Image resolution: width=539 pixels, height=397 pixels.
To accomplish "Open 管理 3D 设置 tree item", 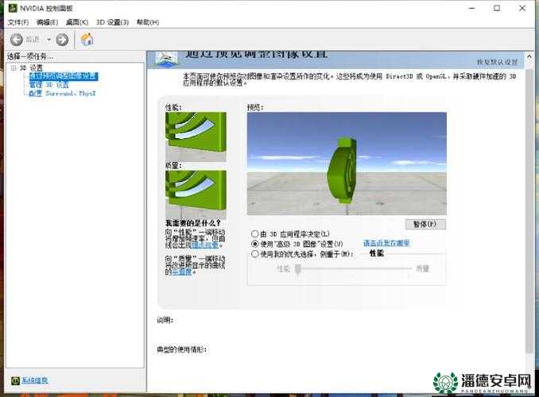I will pos(48,84).
